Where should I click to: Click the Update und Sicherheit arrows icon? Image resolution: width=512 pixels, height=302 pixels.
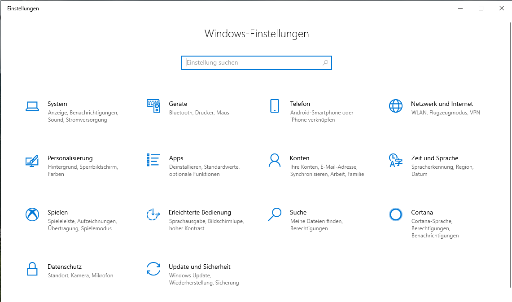(x=153, y=269)
